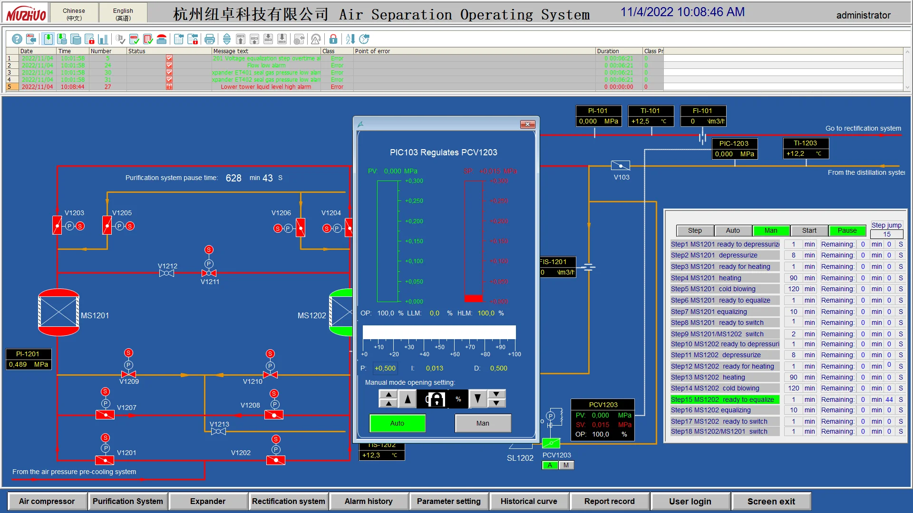Open the Alarm history screen

click(x=369, y=501)
